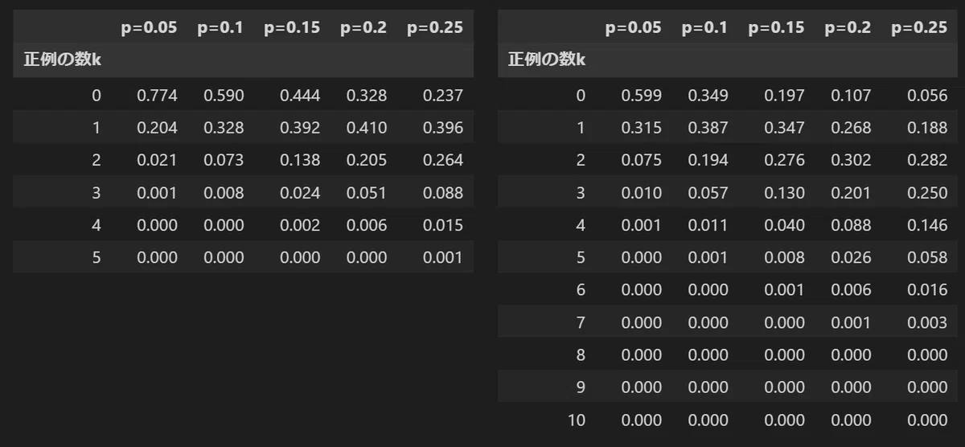965x447 pixels.
Task: Select the 正例の数k label in right table
Action: click(546, 59)
